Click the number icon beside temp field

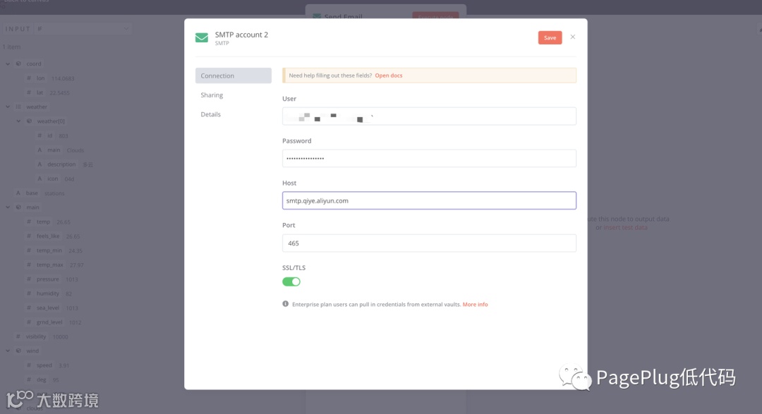29,221
